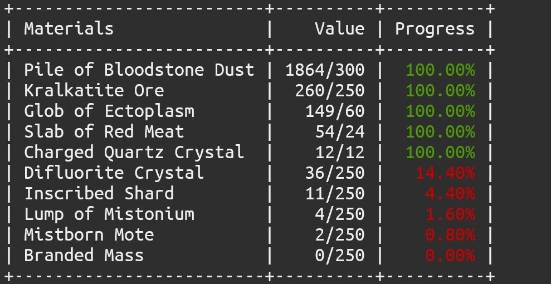Select the Inscribed Shard row label

tap(99, 194)
